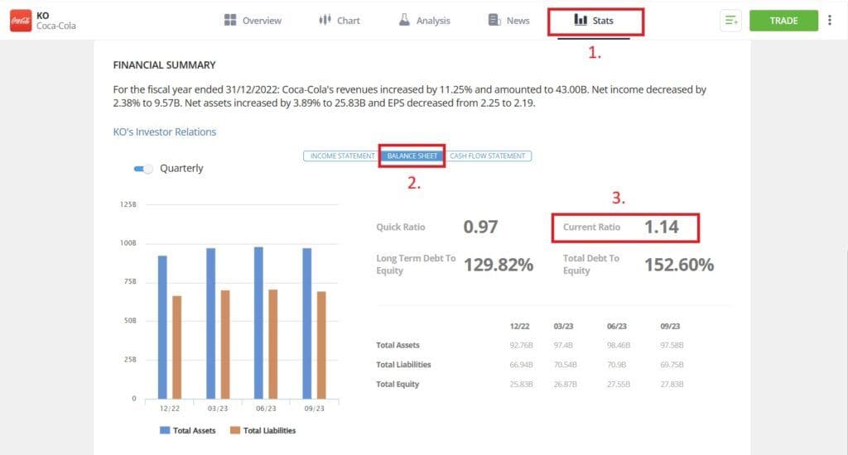
Task: Click the 06/23 column header in table
Action: tap(617, 326)
